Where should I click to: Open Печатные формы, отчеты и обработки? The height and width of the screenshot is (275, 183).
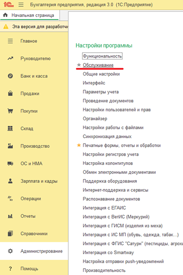(122, 145)
